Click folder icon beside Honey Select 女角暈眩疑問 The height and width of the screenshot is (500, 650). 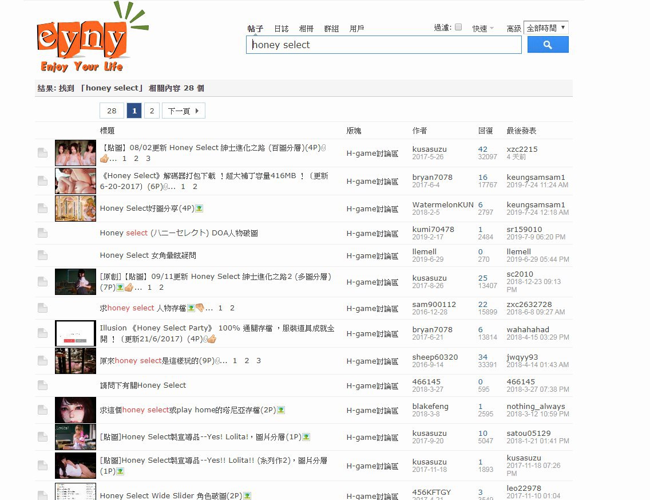[42, 255]
